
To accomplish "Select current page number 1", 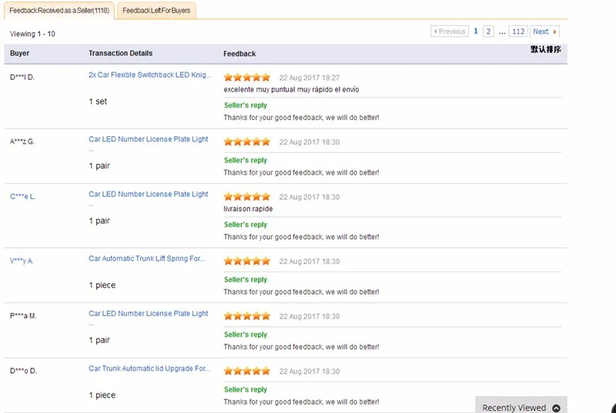I will tap(476, 32).
